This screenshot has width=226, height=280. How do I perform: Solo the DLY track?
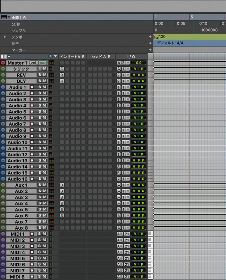40,81
